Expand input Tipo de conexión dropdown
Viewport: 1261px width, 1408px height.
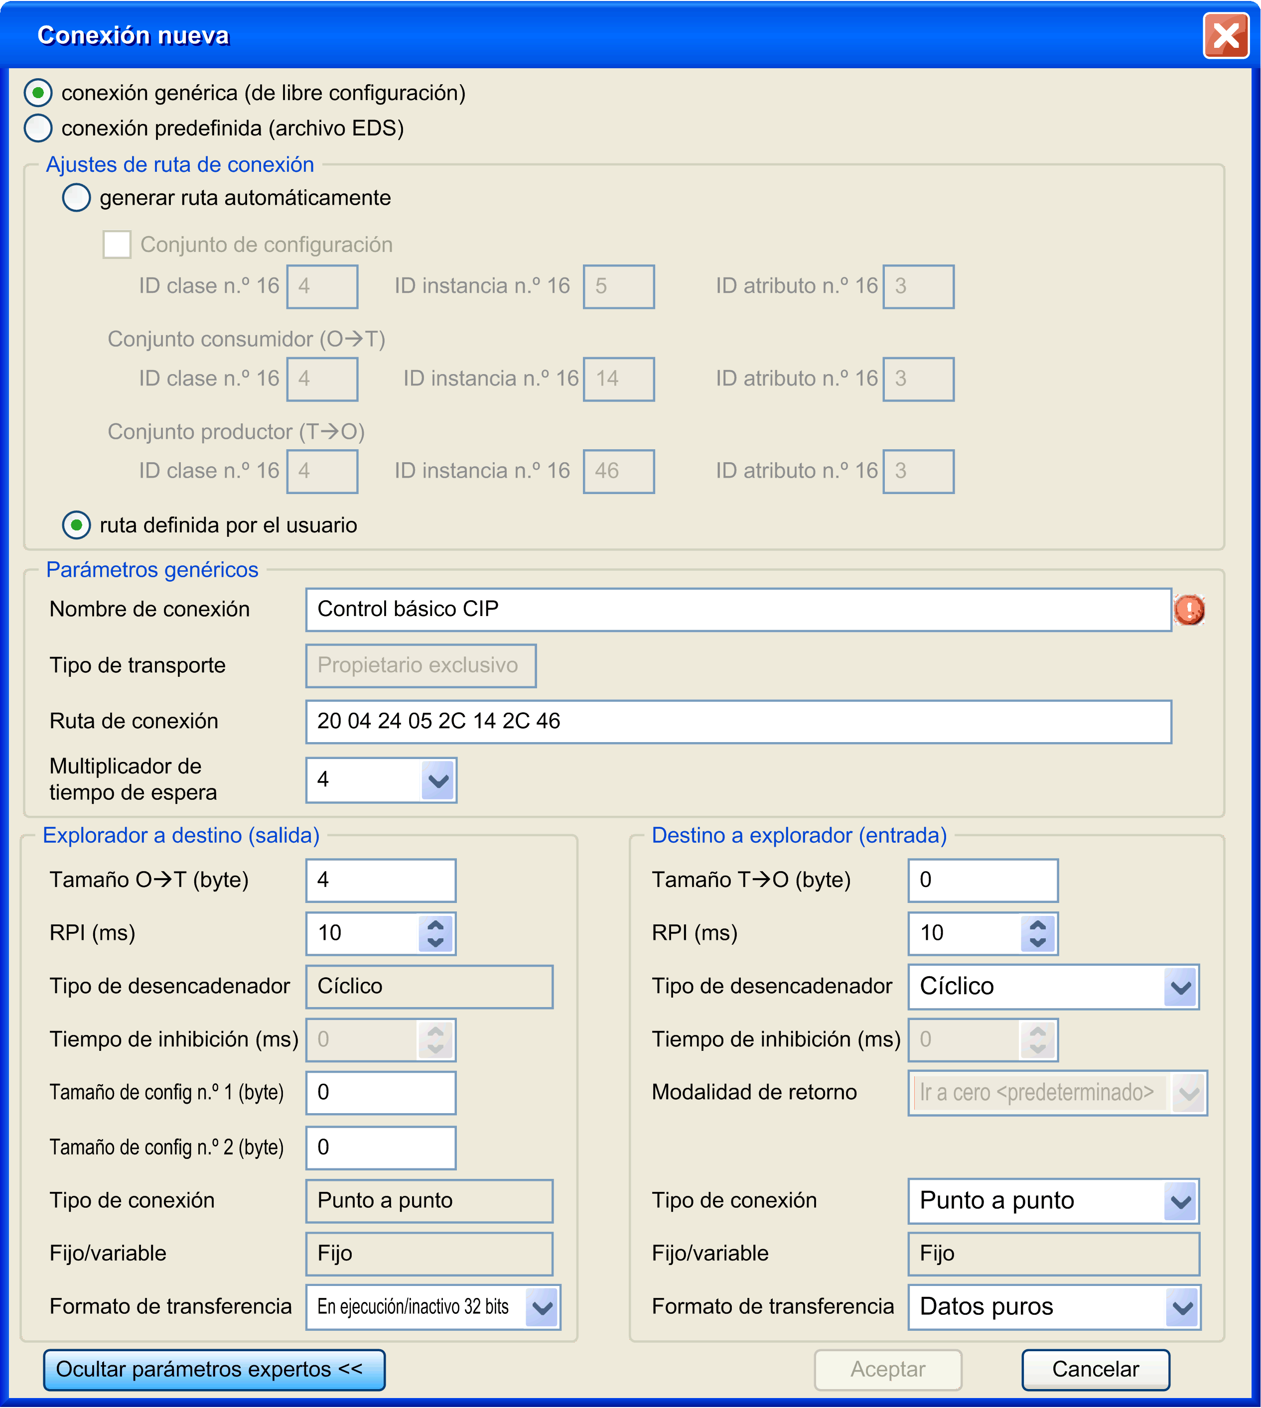(x=1181, y=1201)
